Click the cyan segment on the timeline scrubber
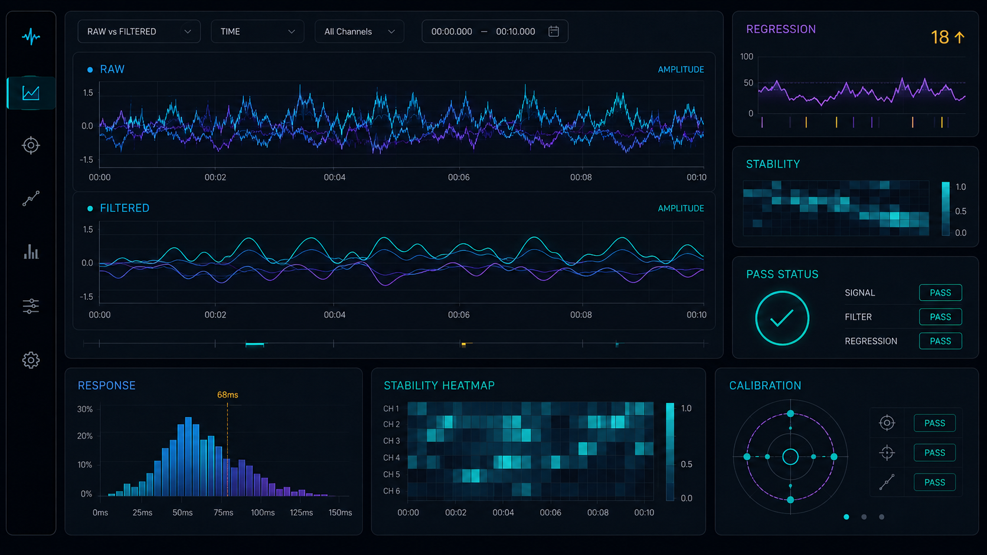The height and width of the screenshot is (555, 987). [254, 344]
